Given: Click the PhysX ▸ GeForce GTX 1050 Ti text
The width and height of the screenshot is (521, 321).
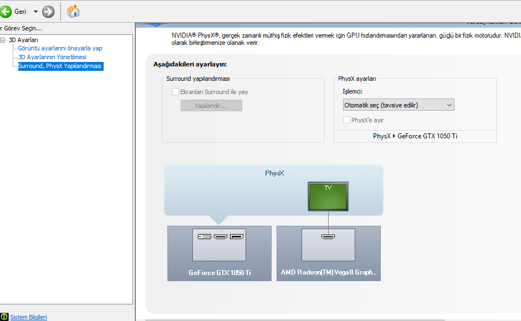Looking at the screenshot, I should pos(415,136).
